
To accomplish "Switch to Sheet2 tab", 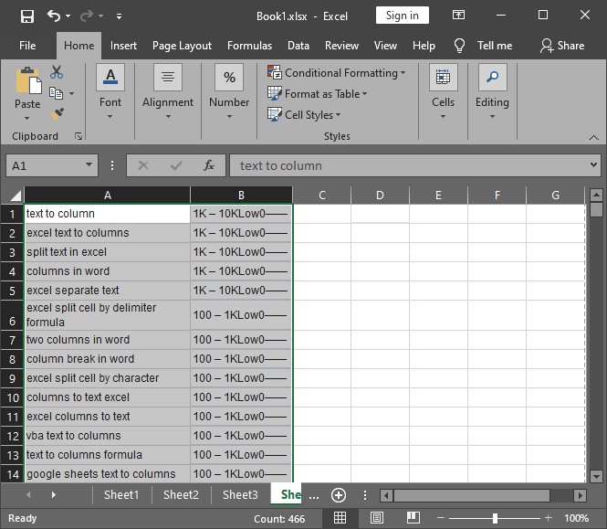I will pos(181,495).
